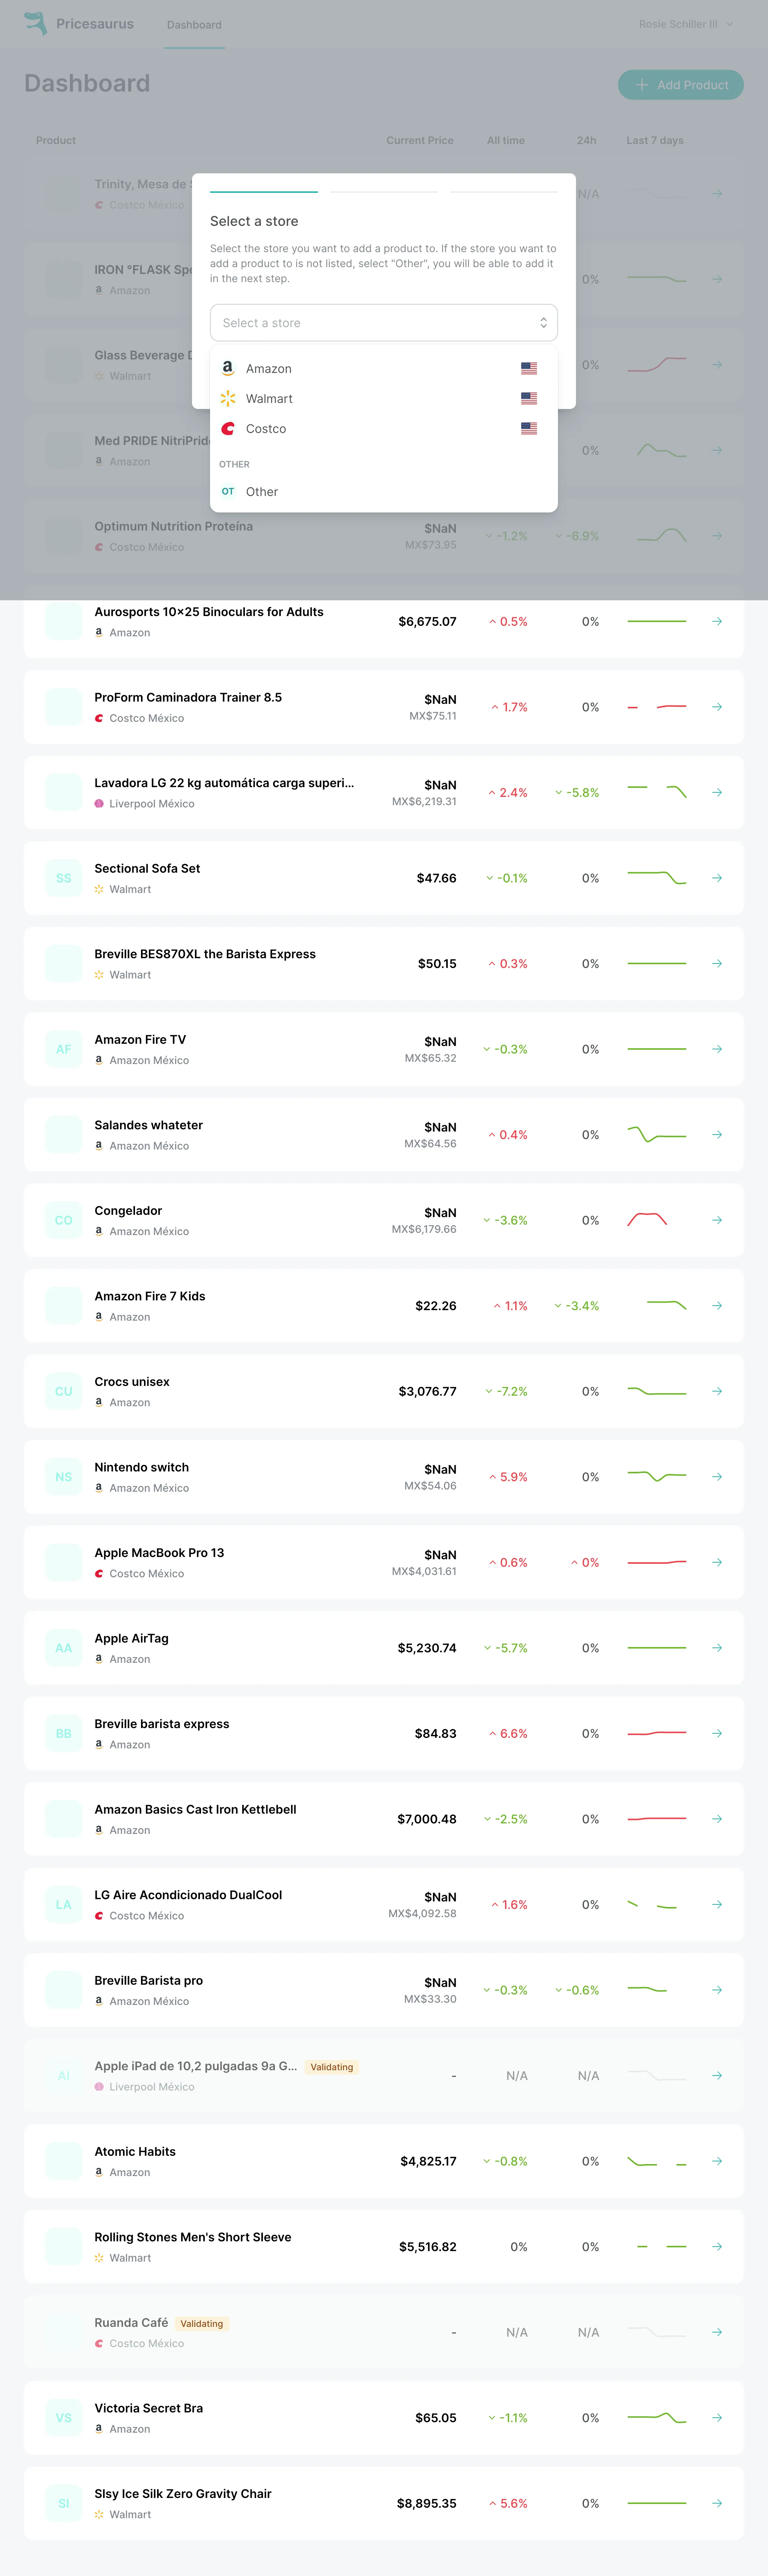Select the Other store option
The width and height of the screenshot is (768, 2576).
click(262, 492)
